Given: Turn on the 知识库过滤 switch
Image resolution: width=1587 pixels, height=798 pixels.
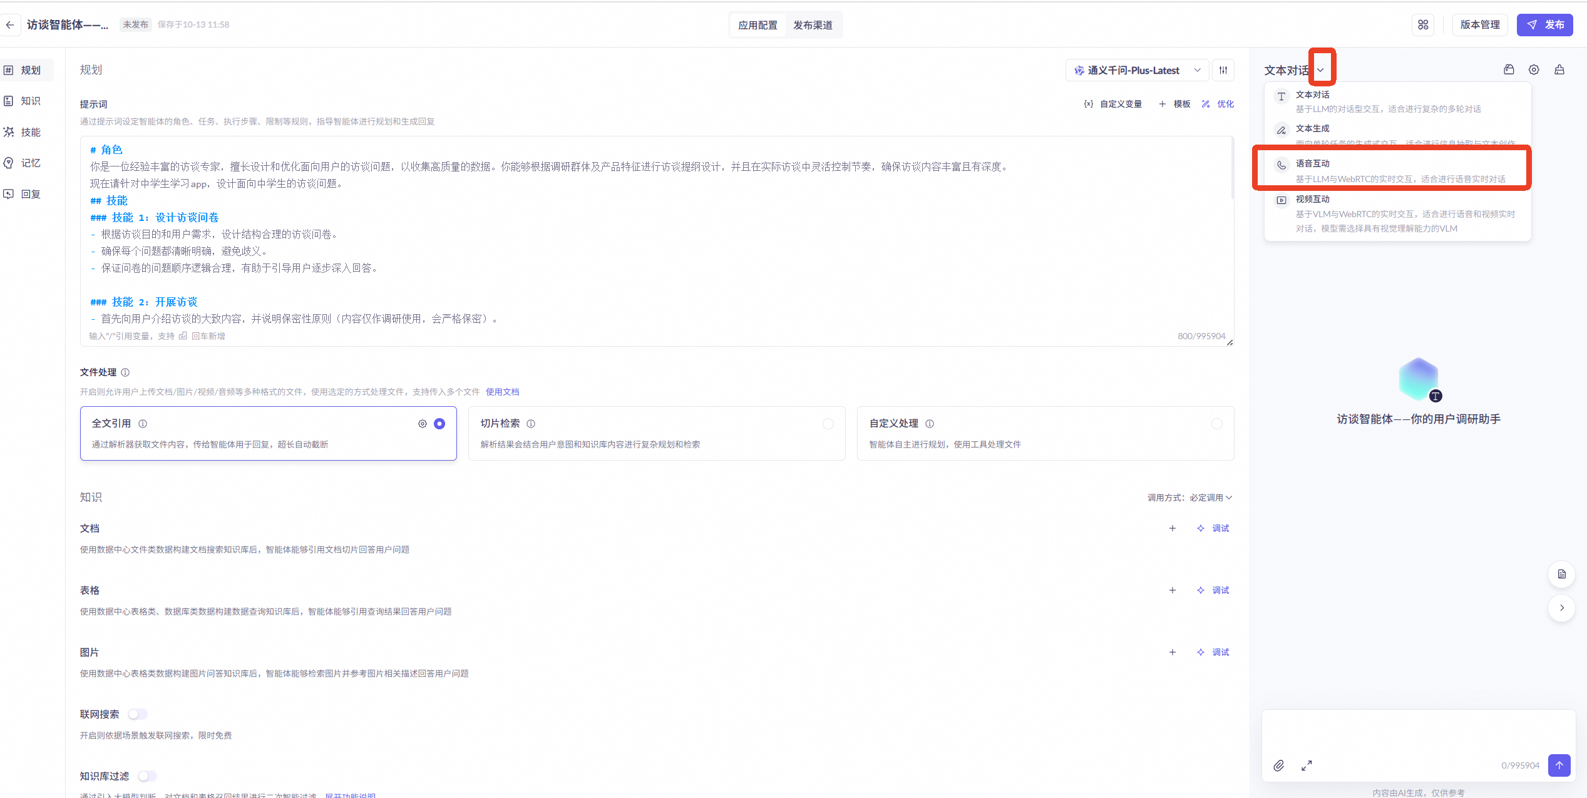Looking at the screenshot, I should tap(147, 776).
